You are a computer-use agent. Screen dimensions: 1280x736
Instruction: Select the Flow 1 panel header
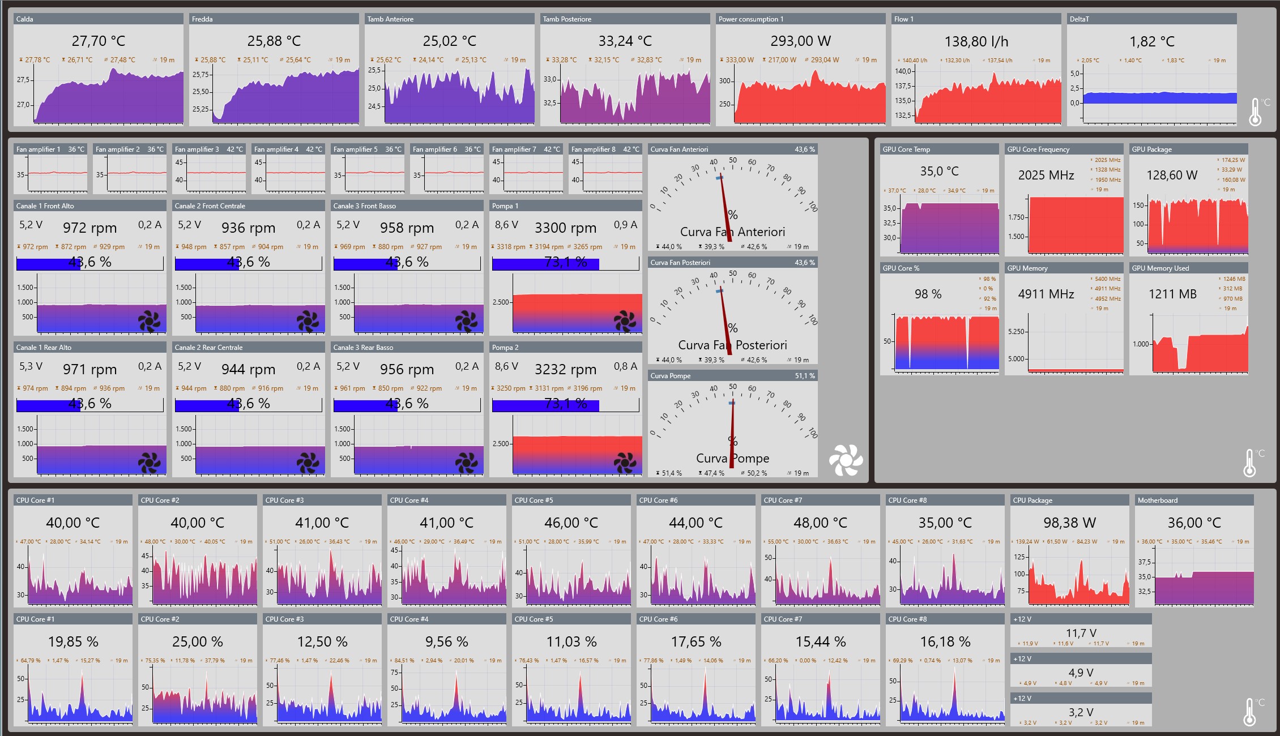[x=976, y=19]
